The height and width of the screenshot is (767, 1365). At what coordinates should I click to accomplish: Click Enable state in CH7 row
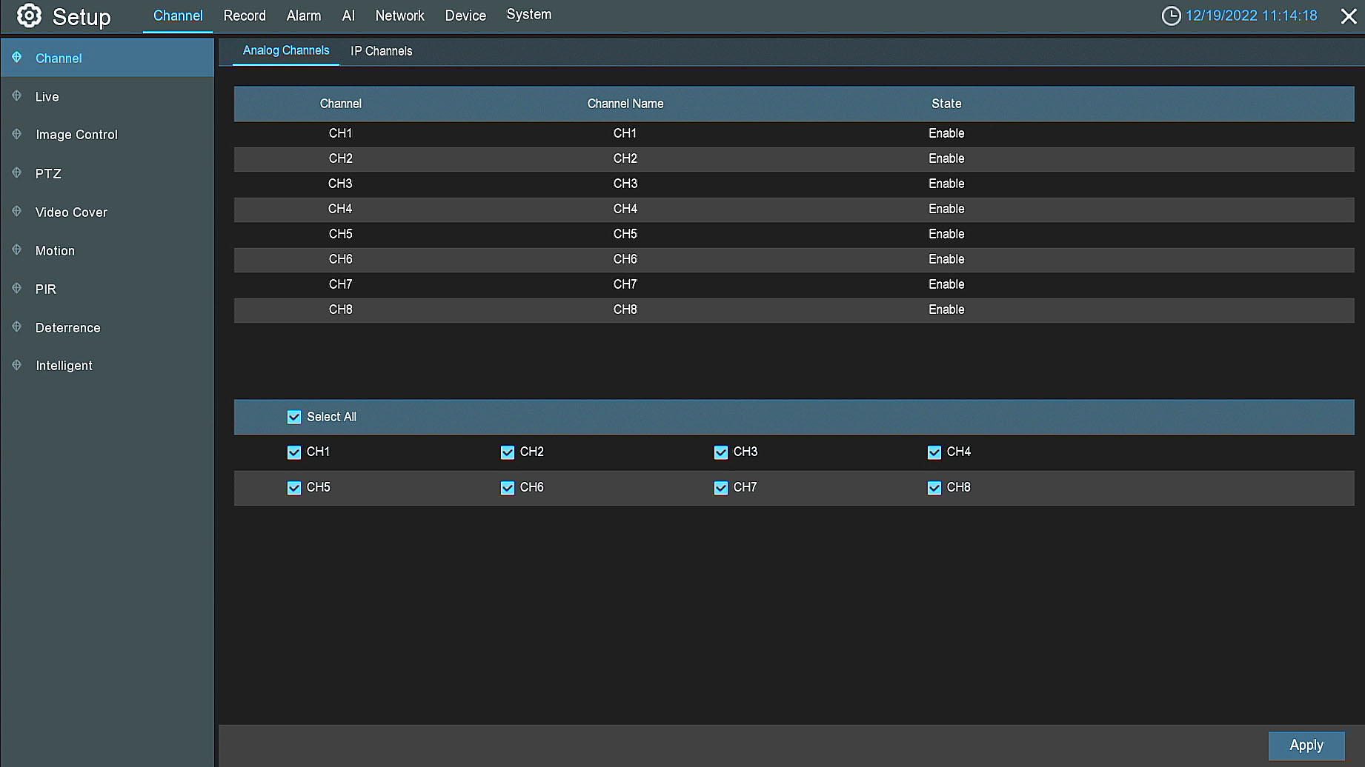coord(946,284)
